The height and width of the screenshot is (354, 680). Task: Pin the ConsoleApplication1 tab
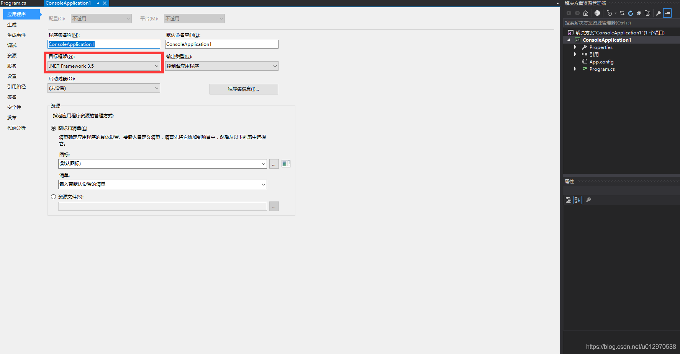(x=97, y=3)
